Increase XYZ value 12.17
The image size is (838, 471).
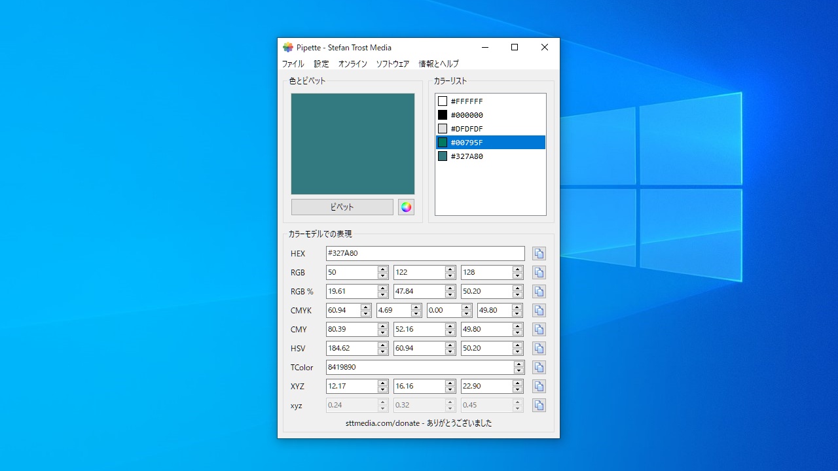click(x=383, y=383)
